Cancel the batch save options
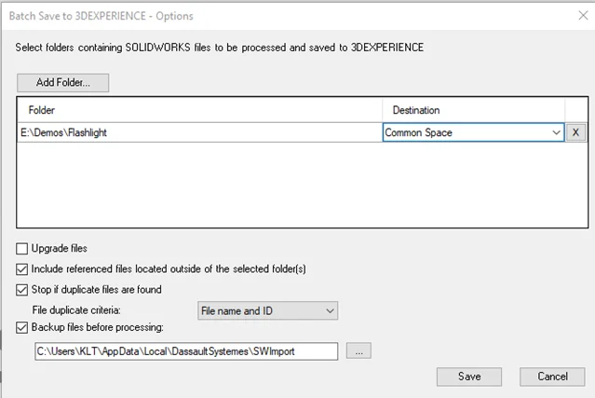Viewport: 595px width, 398px height. [x=552, y=376]
